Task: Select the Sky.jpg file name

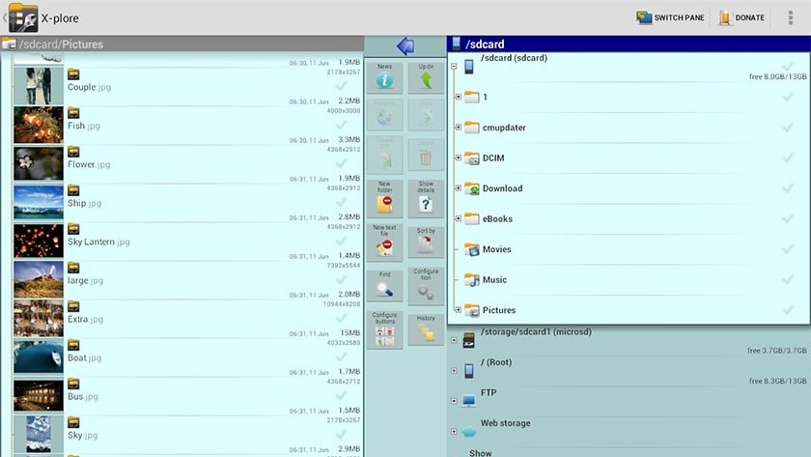Action: pyautogui.click(x=83, y=436)
